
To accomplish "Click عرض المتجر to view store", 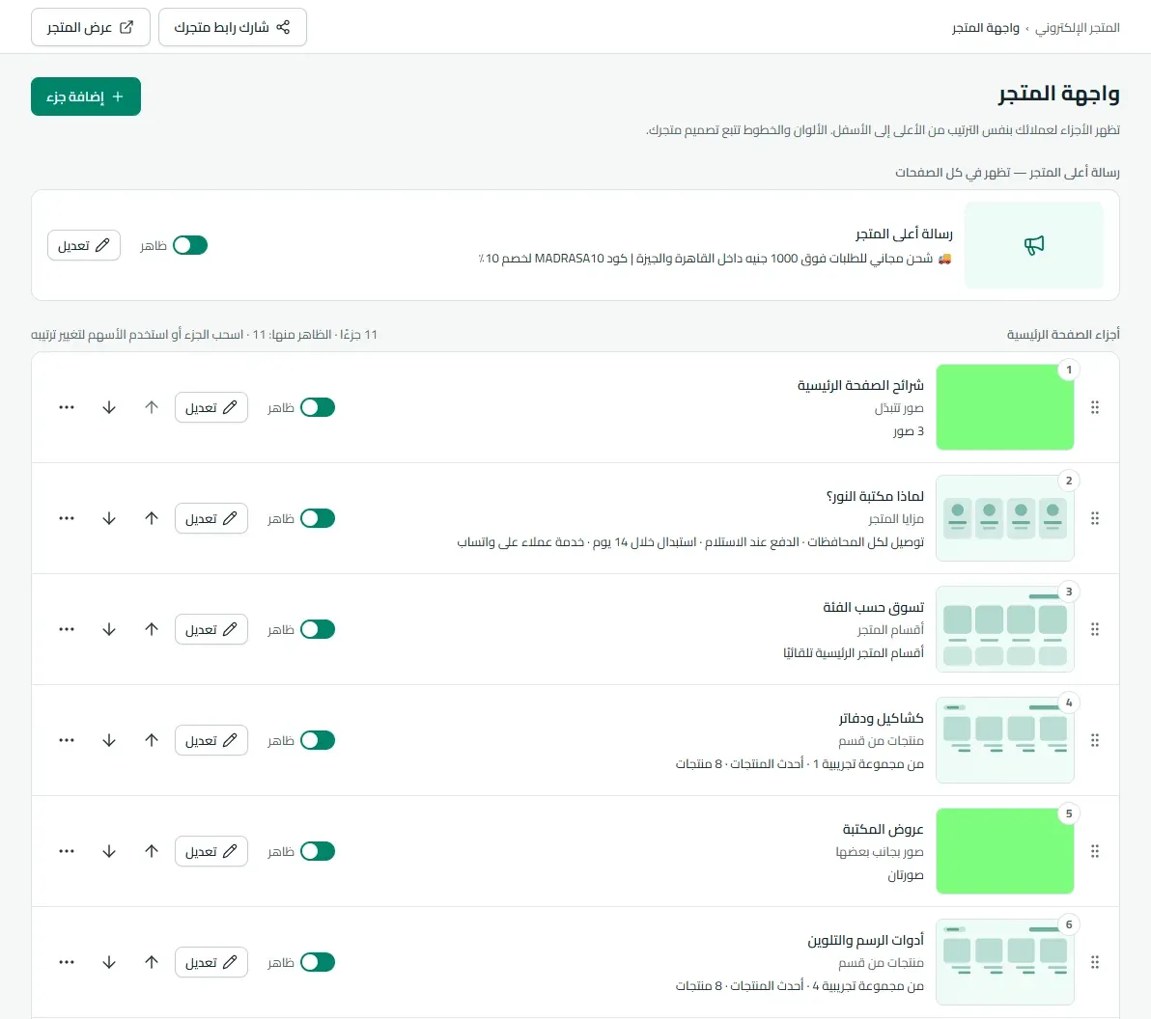I will 91,27.
